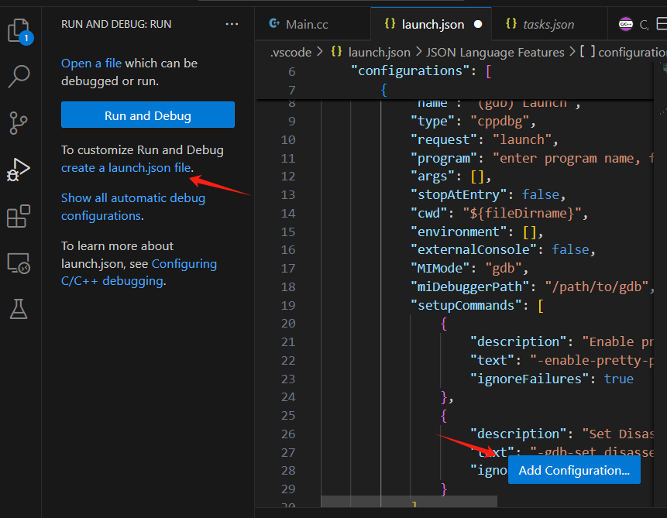Screen dimensions: 667x518
Task: Select the Run and Debug activity icon
Action: coord(19,170)
